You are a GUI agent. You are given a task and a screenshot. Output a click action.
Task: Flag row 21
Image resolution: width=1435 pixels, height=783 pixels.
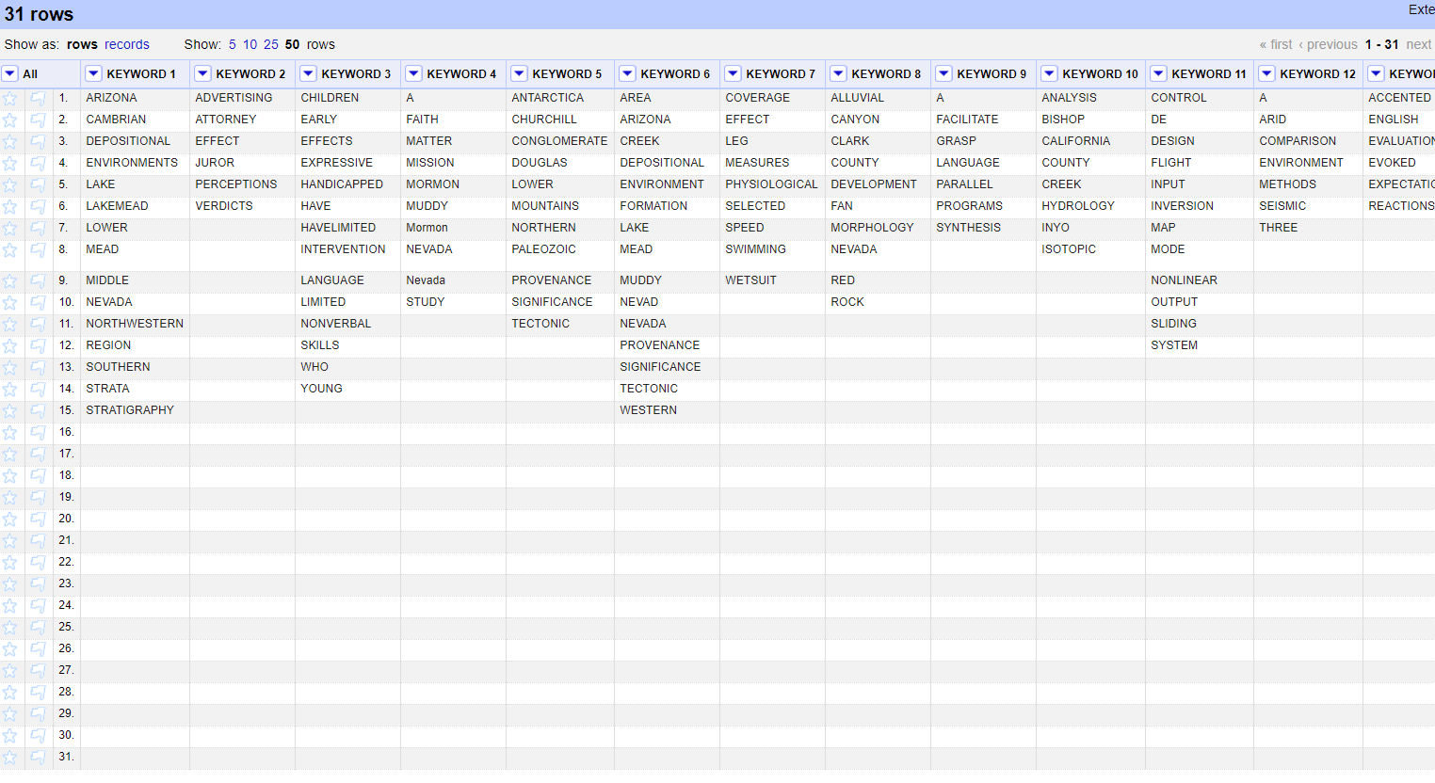pos(38,540)
